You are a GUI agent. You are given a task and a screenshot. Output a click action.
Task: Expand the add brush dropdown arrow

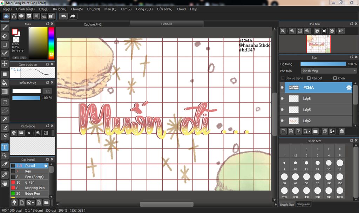(x=33, y=203)
